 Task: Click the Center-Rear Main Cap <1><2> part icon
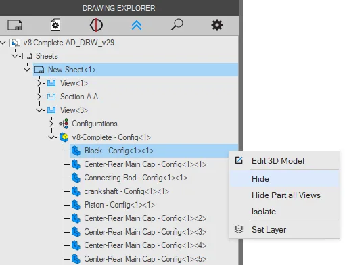76,218
